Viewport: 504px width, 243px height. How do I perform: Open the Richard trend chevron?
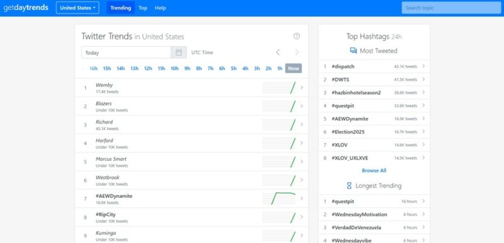(302, 124)
